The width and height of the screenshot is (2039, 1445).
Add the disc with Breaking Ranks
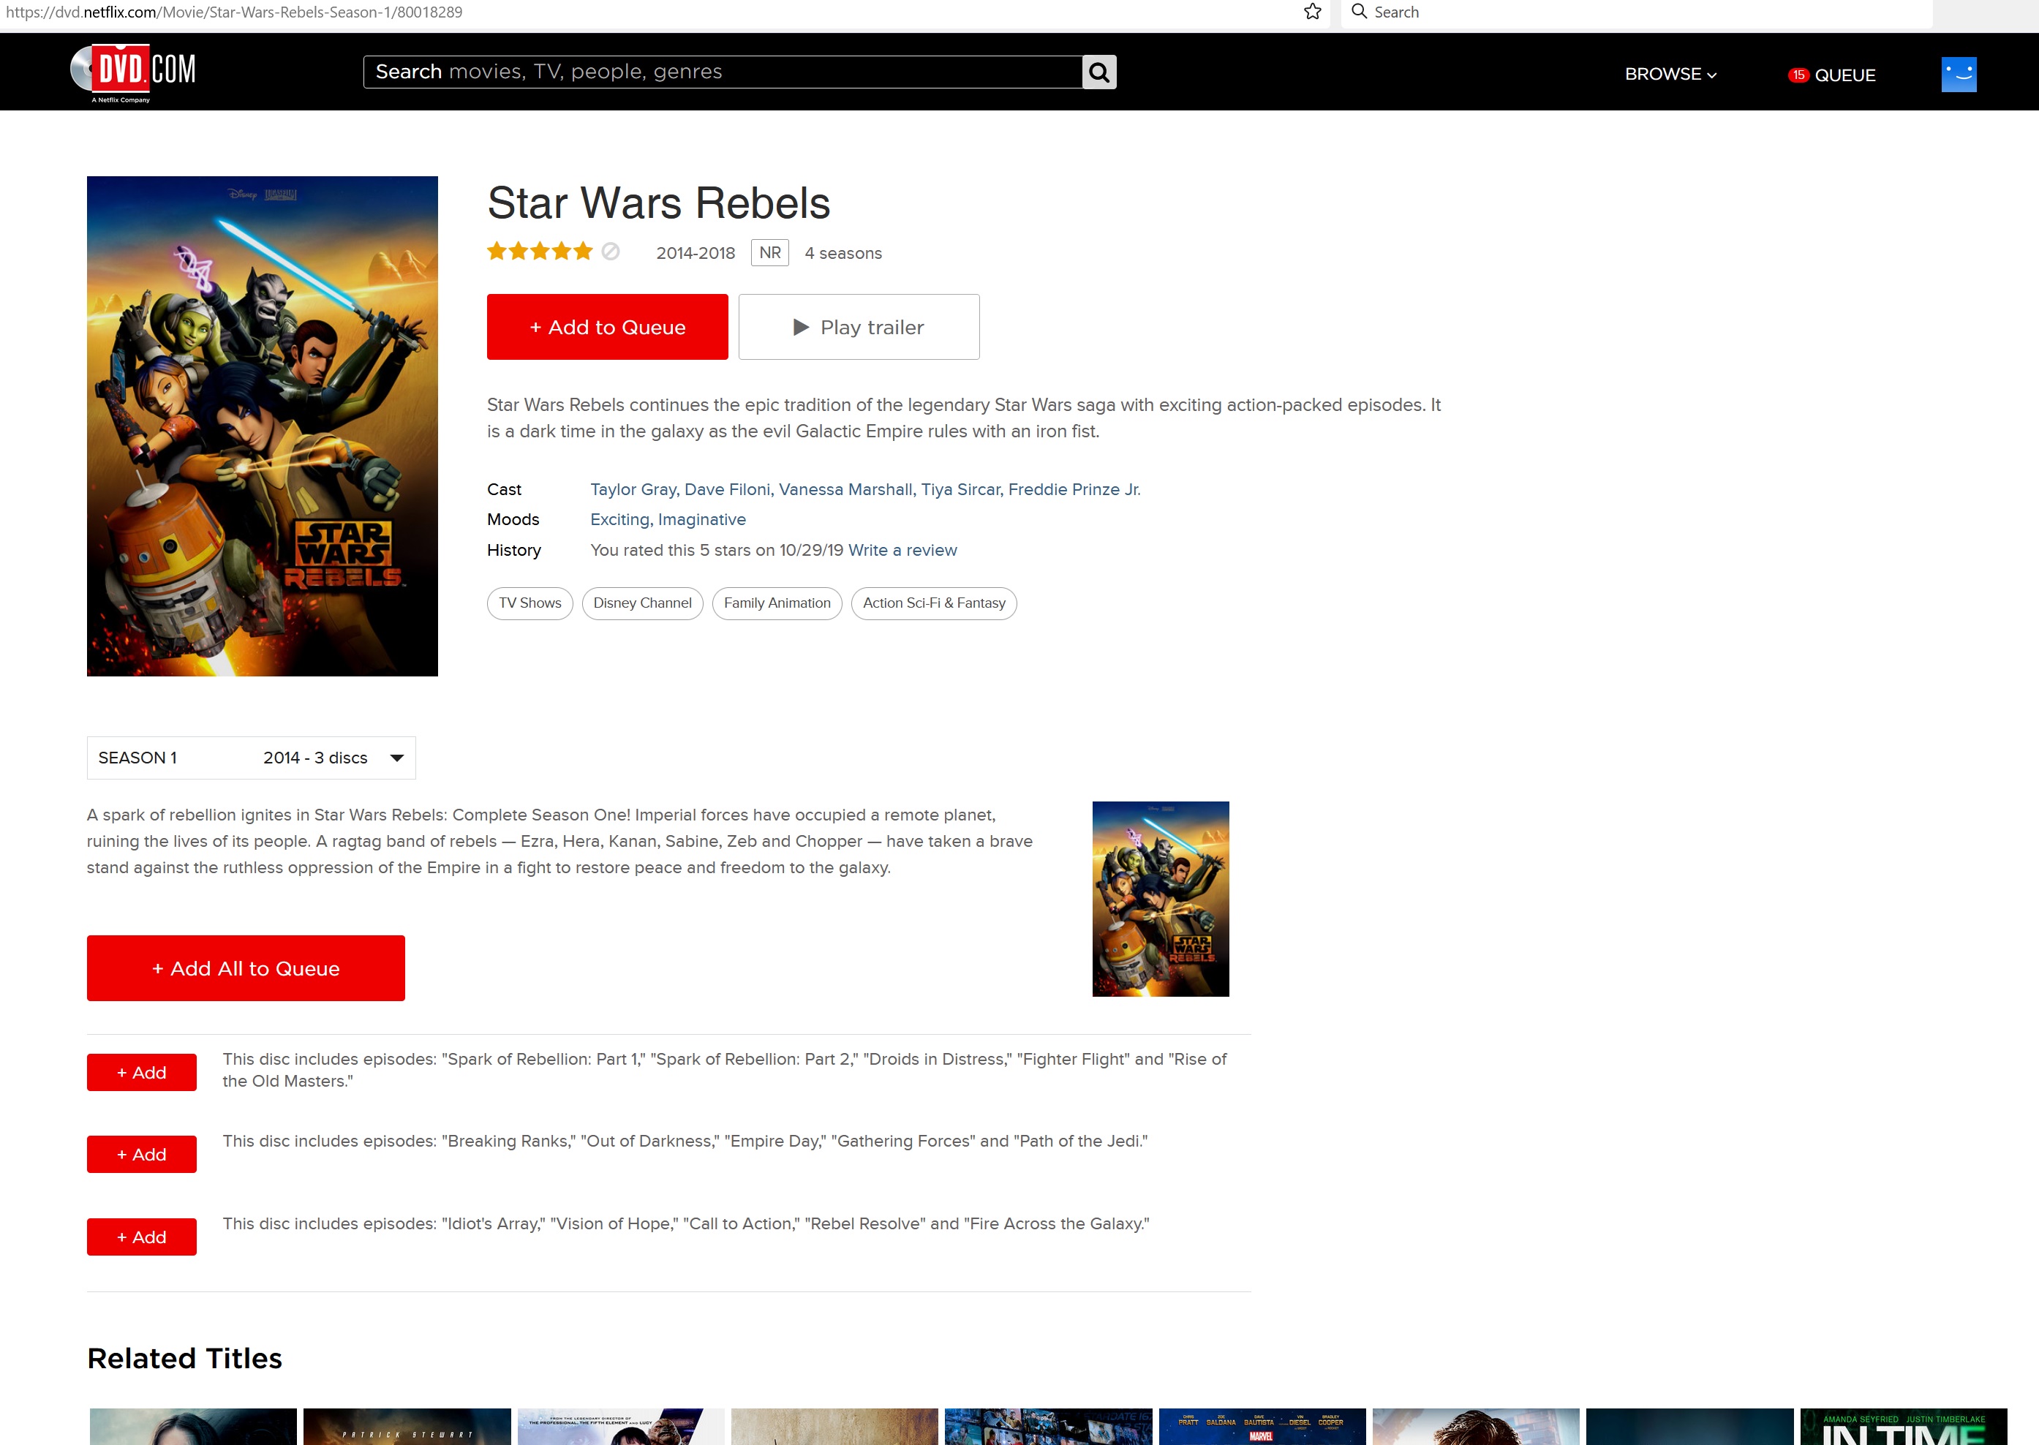(x=141, y=1154)
